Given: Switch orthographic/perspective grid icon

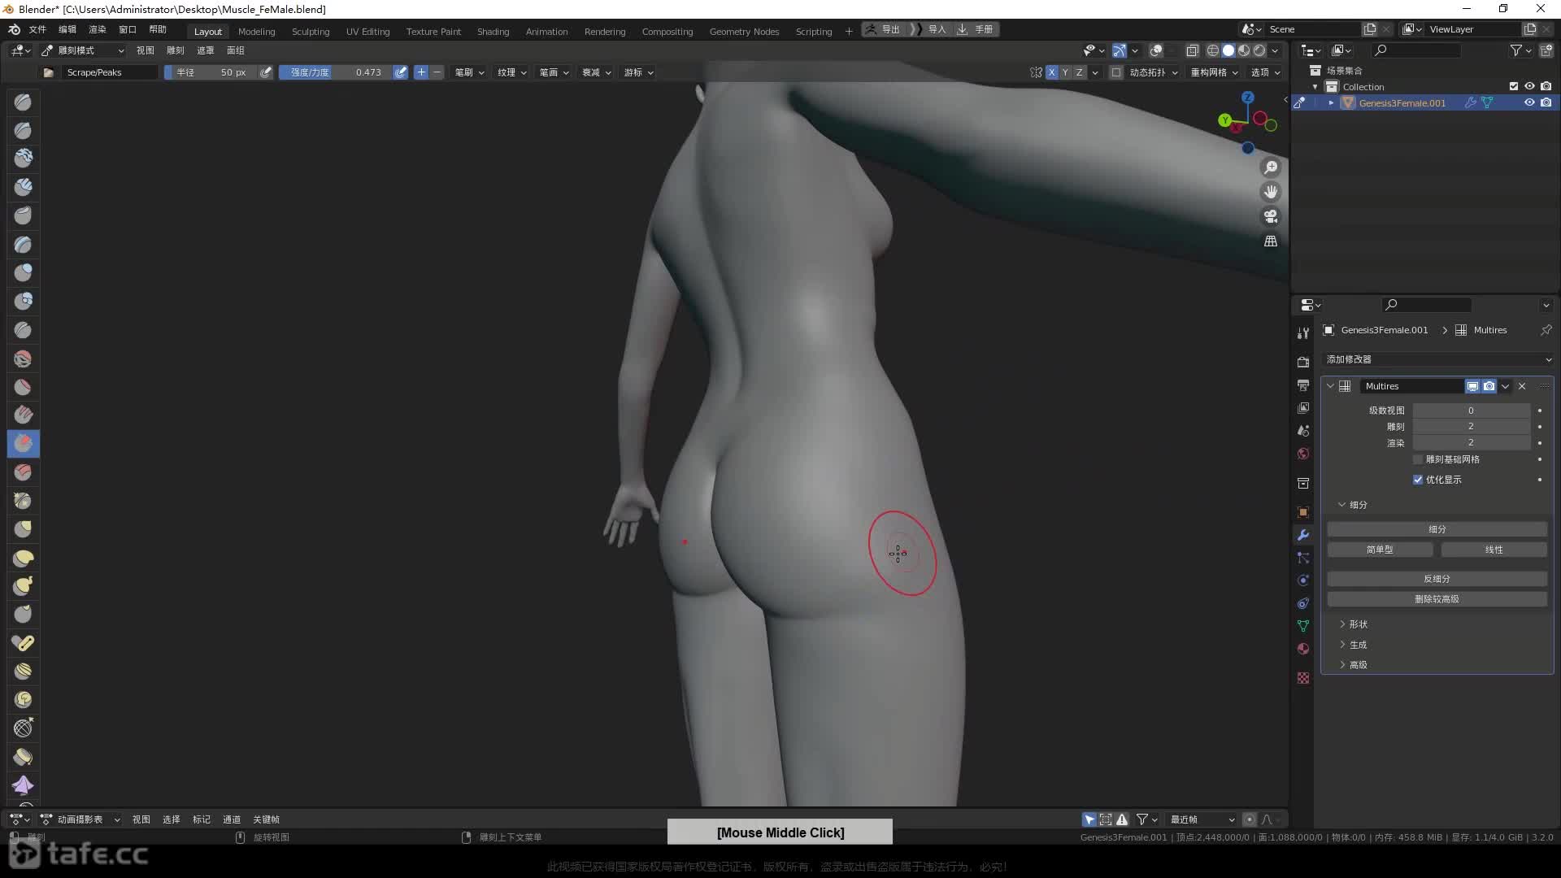Looking at the screenshot, I should tap(1270, 241).
